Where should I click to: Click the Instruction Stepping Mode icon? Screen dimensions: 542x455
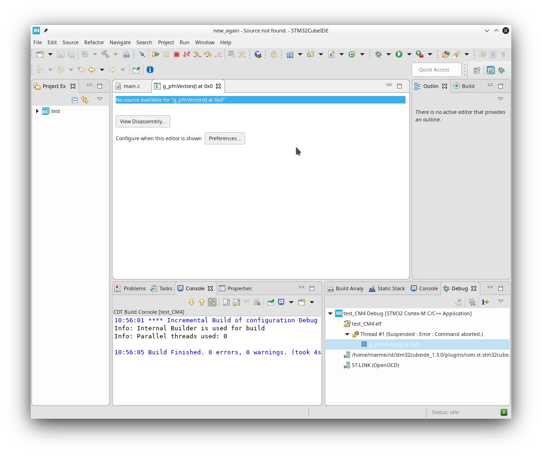[x=486, y=302]
